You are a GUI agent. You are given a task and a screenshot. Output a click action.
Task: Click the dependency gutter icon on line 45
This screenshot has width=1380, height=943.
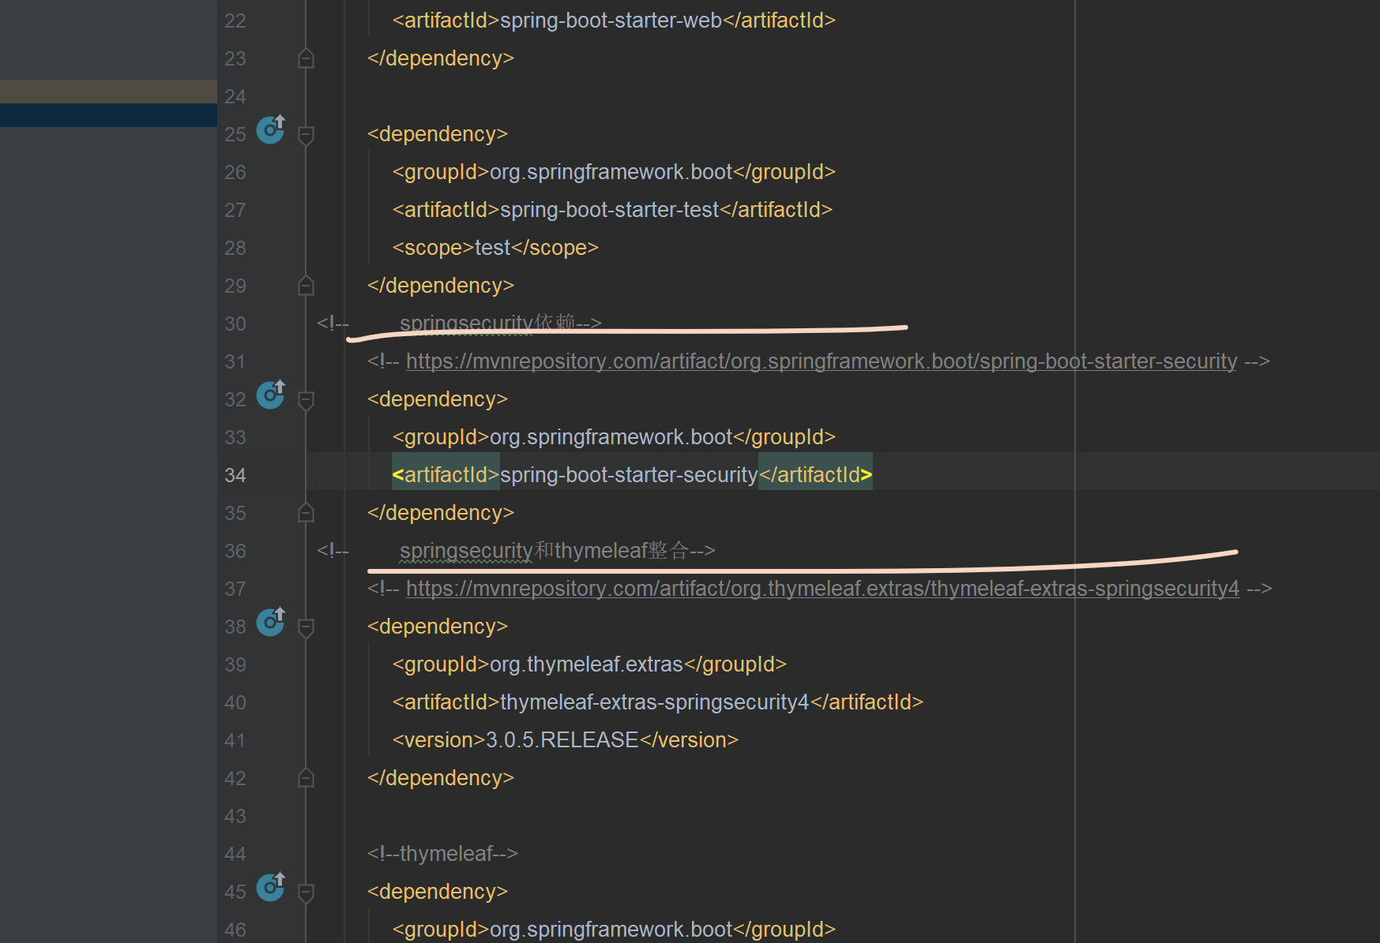pyautogui.click(x=271, y=886)
